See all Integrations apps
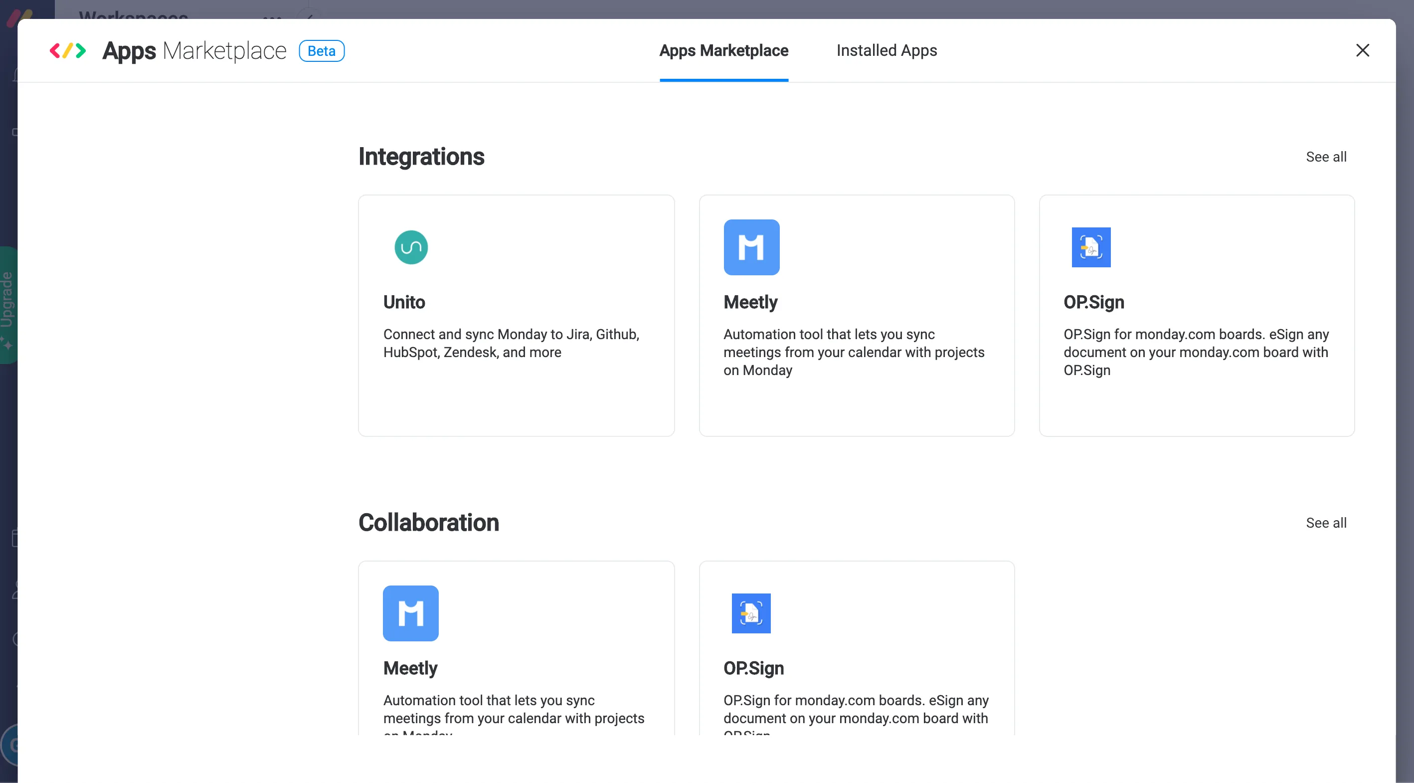 coord(1326,157)
